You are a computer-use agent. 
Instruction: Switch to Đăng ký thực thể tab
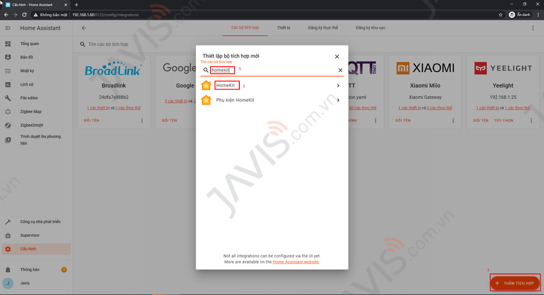click(323, 28)
